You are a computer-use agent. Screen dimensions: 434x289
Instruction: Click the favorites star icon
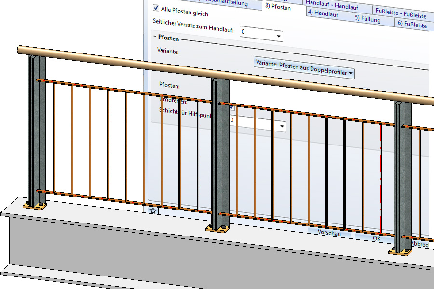point(153,210)
